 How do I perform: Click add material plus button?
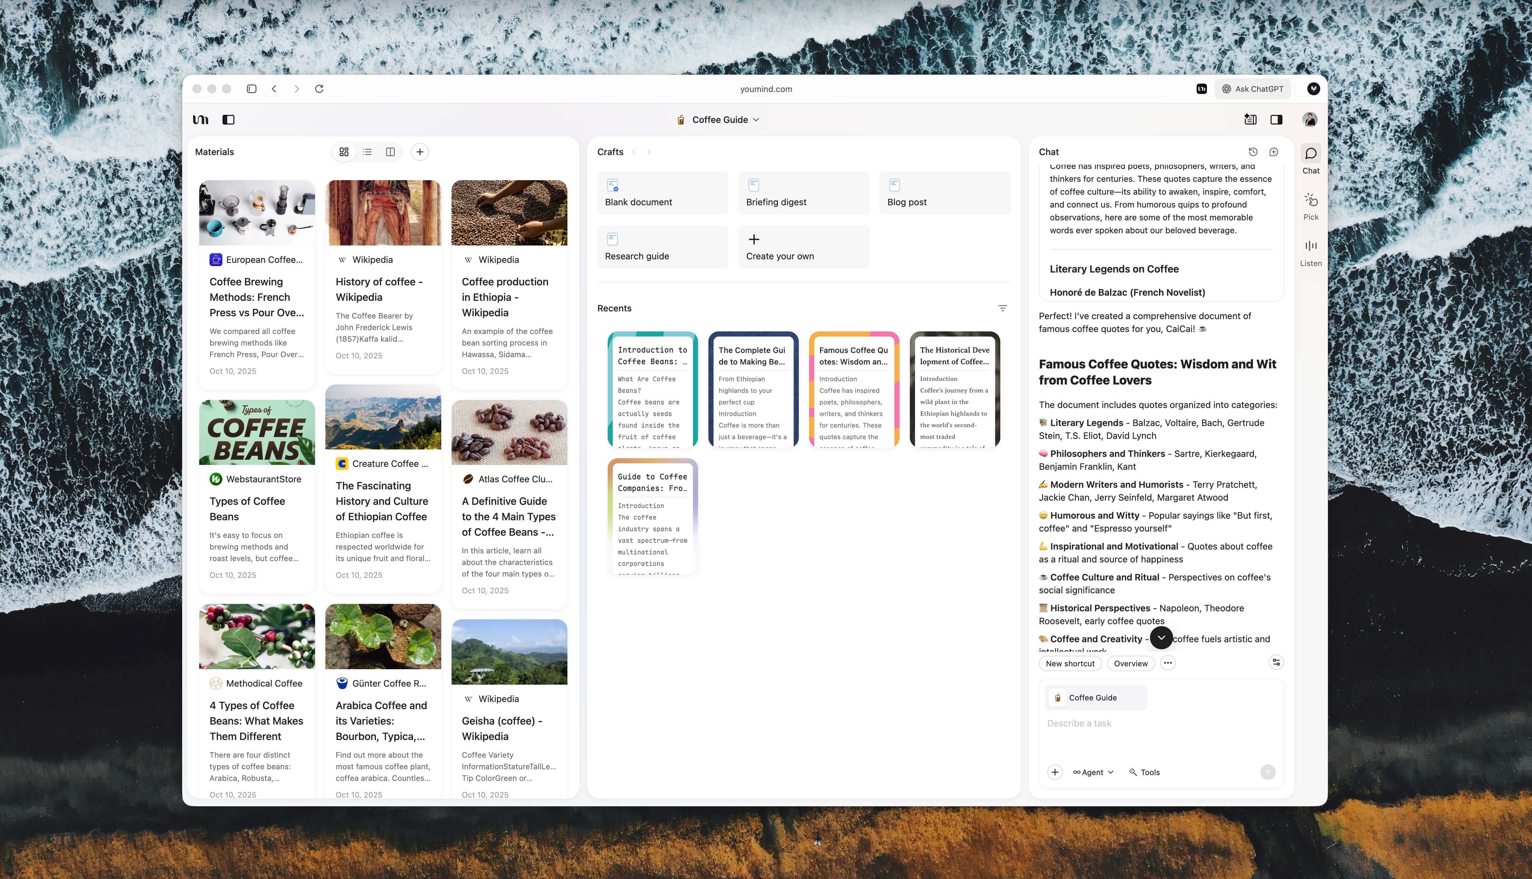coord(420,152)
